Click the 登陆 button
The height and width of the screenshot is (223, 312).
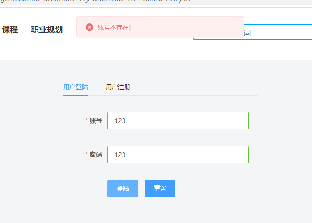(123, 189)
